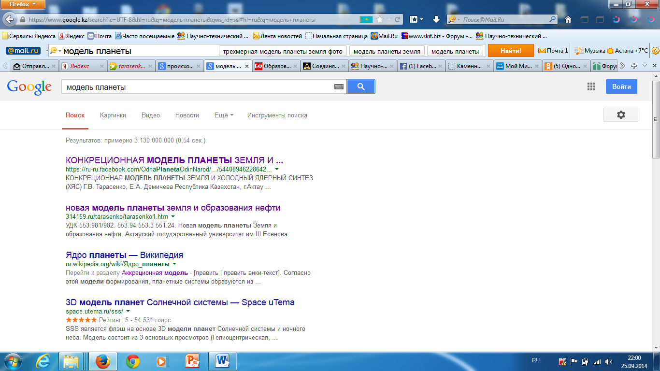660x371 pixels.
Task: Open Google settings gear button
Action: [x=621, y=114]
